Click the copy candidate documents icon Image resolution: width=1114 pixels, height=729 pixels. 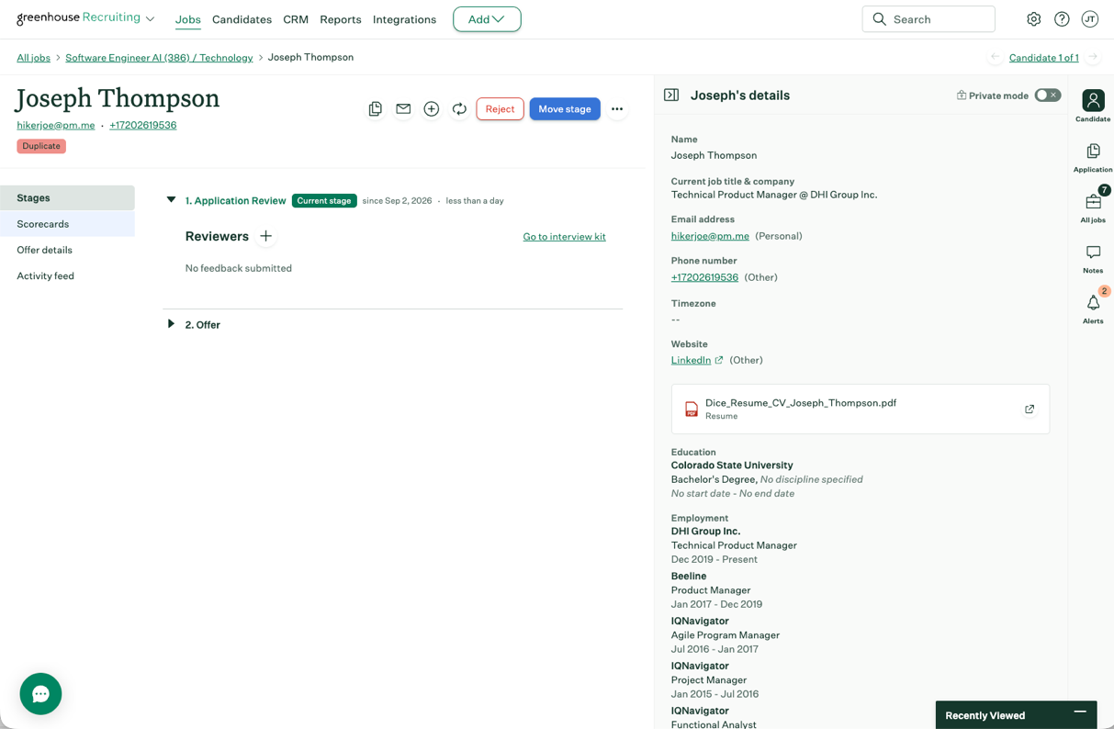pyautogui.click(x=376, y=109)
